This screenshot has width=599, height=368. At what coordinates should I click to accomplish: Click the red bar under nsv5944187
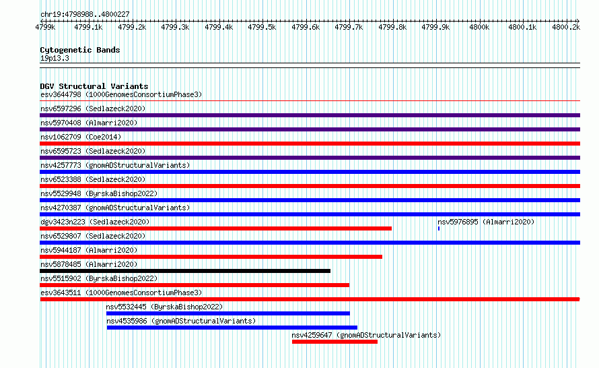coord(211,257)
